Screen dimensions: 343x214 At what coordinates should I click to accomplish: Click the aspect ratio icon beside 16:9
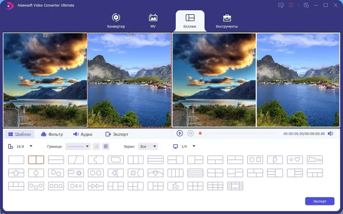(x=10, y=146)
